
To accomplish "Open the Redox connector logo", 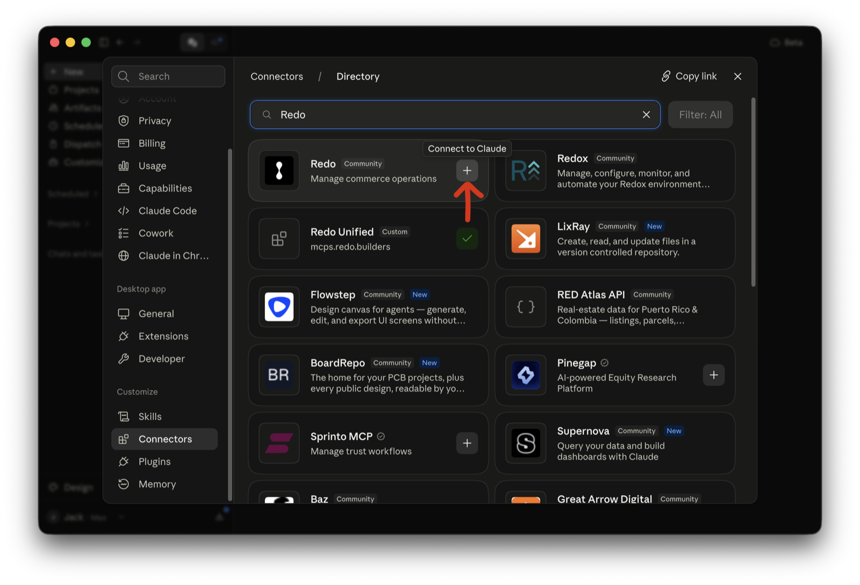I will pos(526,171).
